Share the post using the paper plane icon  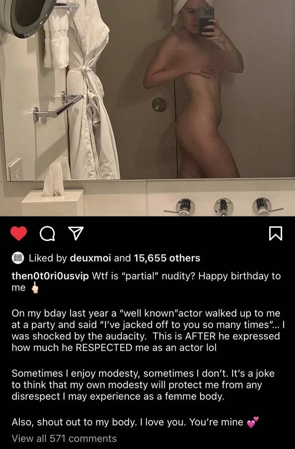click(x=76, y=233)
